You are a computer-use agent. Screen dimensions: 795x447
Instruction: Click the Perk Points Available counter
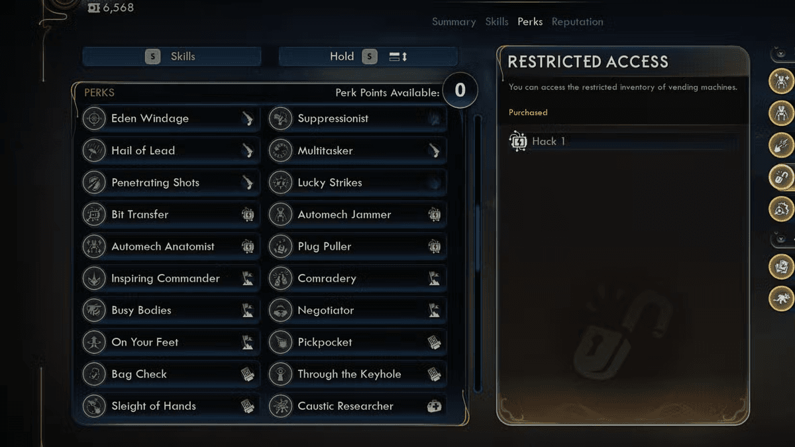click(460, 90)
